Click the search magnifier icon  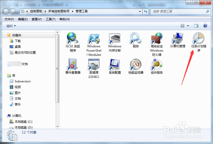[x=208, y=12]
